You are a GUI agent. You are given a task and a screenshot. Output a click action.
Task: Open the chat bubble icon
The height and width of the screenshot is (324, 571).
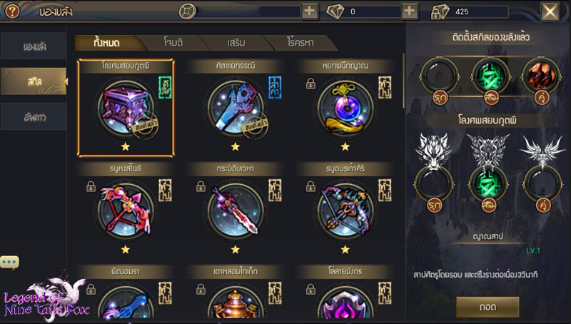[9, 262]
